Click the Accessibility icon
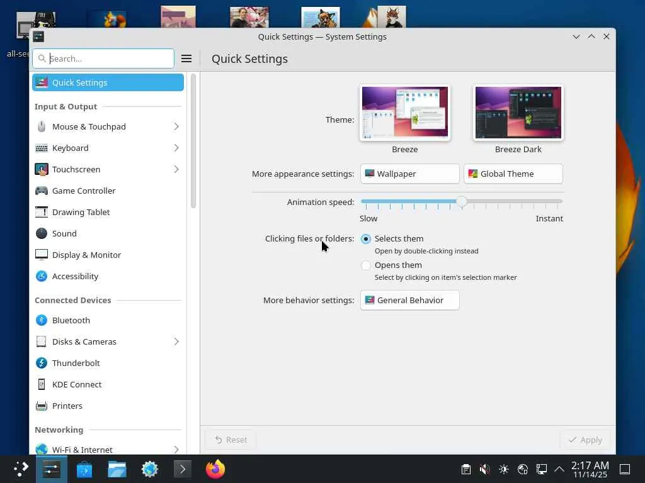Image resolution: width=645 pixels, height=483 pixels. click(x=41, y=276)
